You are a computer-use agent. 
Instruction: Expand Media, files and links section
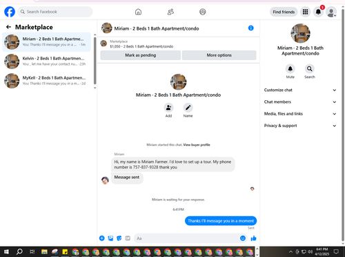(300, 114)
